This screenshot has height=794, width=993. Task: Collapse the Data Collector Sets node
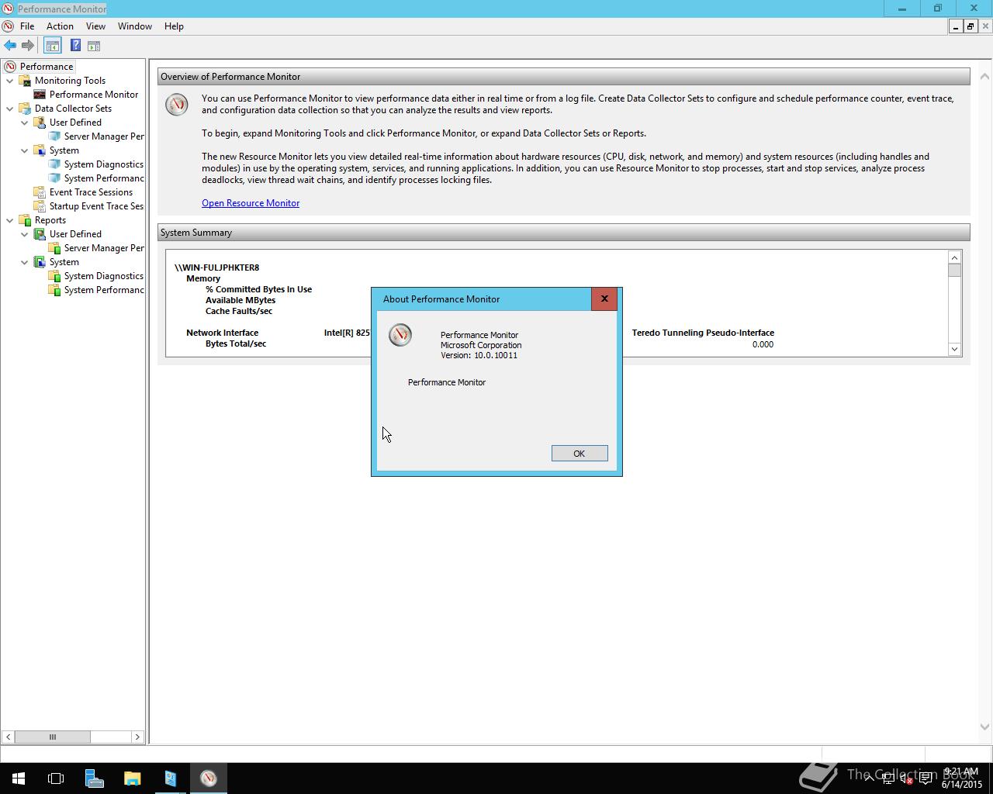(10, 109)
